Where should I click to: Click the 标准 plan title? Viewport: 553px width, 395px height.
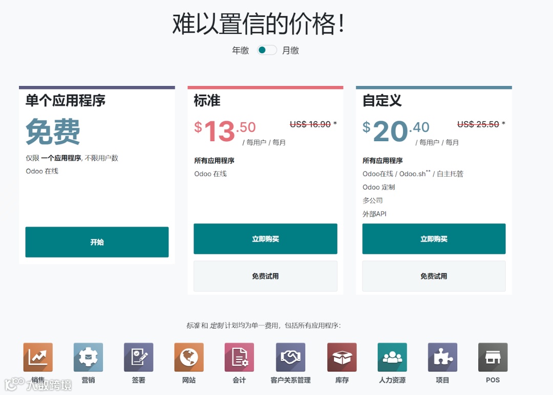tap(207, 100)
